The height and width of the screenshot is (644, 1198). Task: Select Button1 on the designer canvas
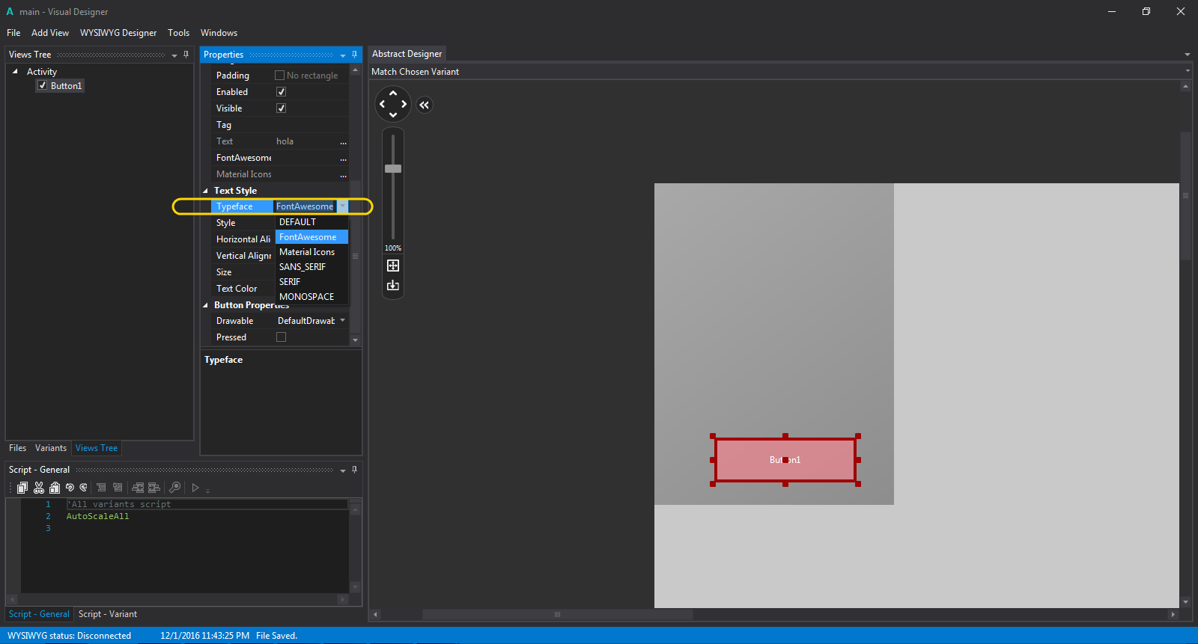click(785, 460)
